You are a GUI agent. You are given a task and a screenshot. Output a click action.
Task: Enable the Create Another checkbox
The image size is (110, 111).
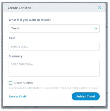tap(10, 83)
